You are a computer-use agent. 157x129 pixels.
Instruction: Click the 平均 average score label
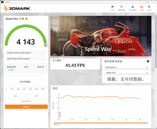tap(26, 67)
